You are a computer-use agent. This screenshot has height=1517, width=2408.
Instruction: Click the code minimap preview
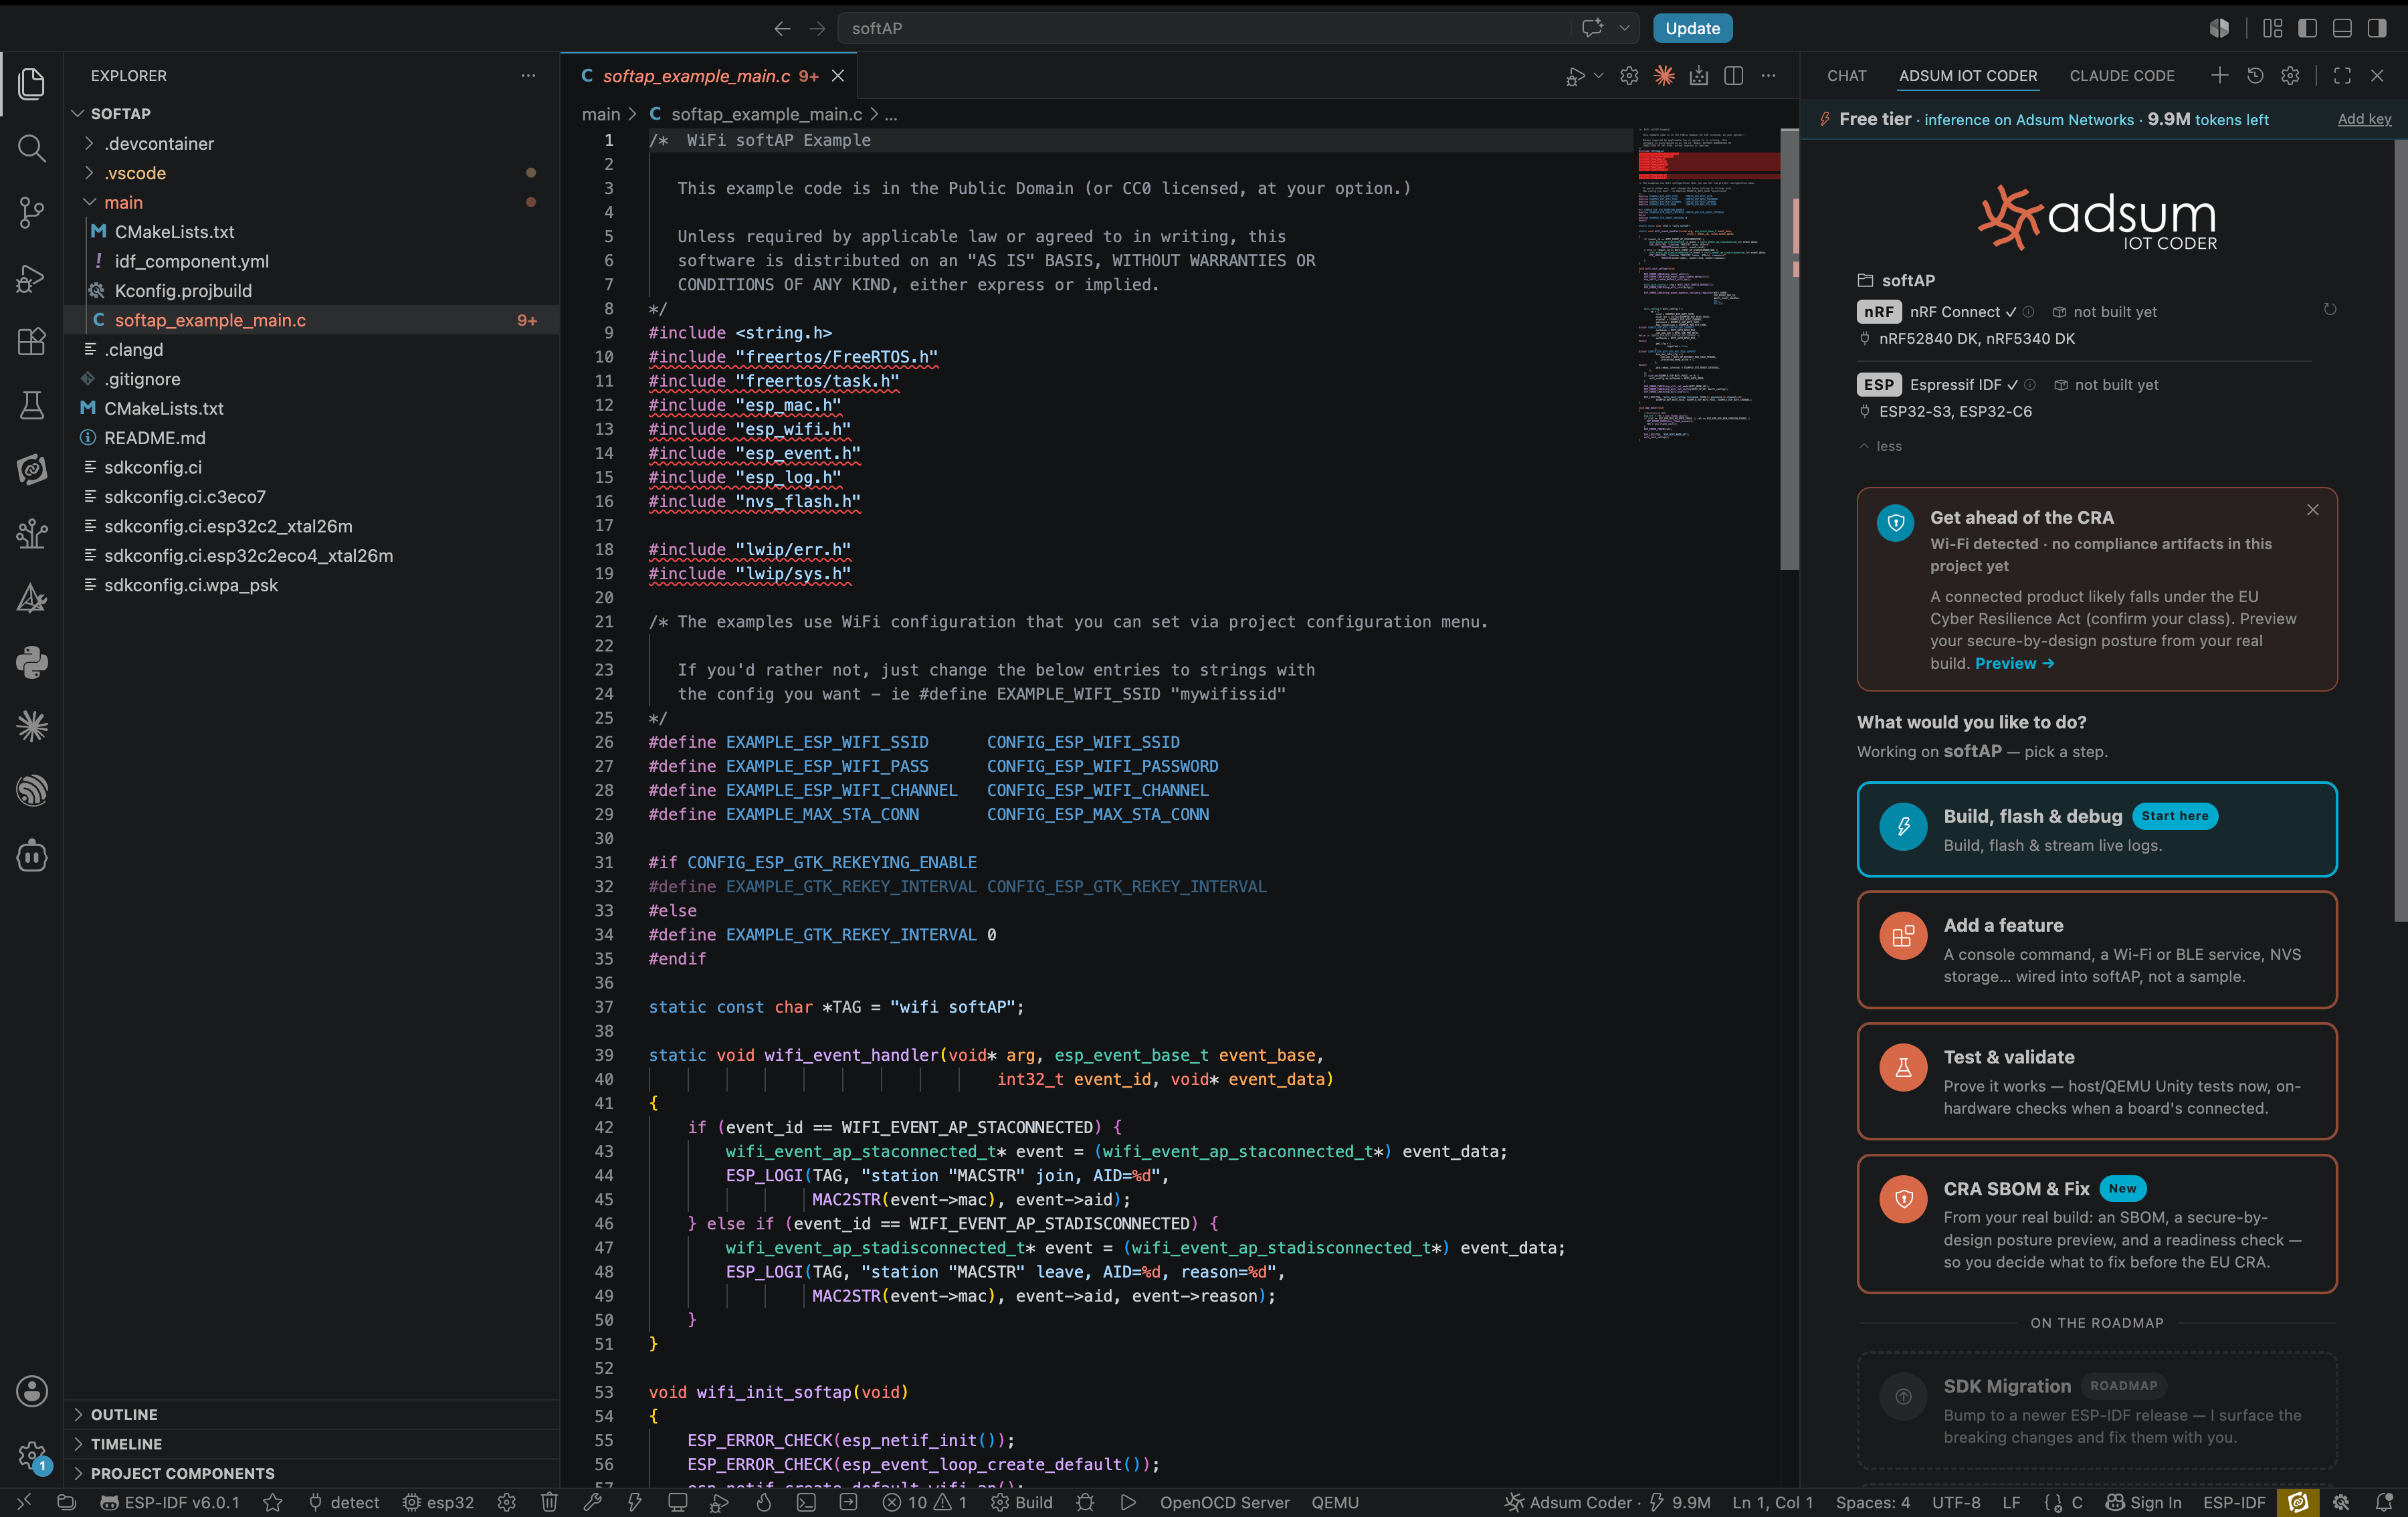pyautogui.click(x=1708, y=285)
